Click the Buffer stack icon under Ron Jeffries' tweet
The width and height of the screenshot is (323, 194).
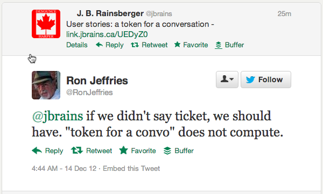click(167, 150)
